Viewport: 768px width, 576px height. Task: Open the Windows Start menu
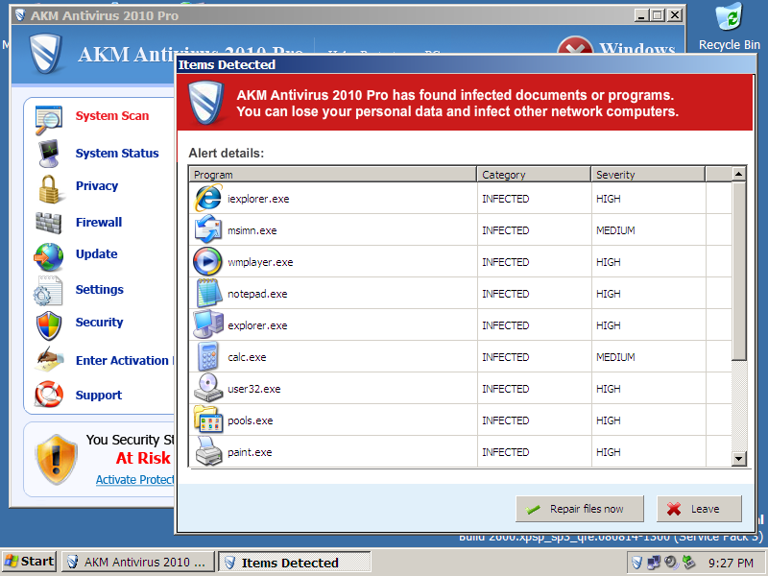(x=29, y=562)
